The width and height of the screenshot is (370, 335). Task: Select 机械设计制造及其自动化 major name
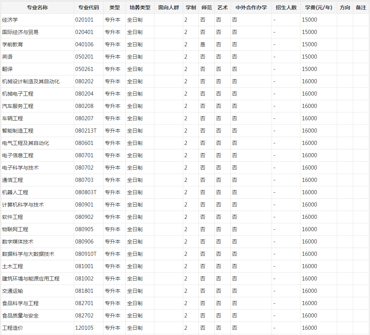[31, 81]
